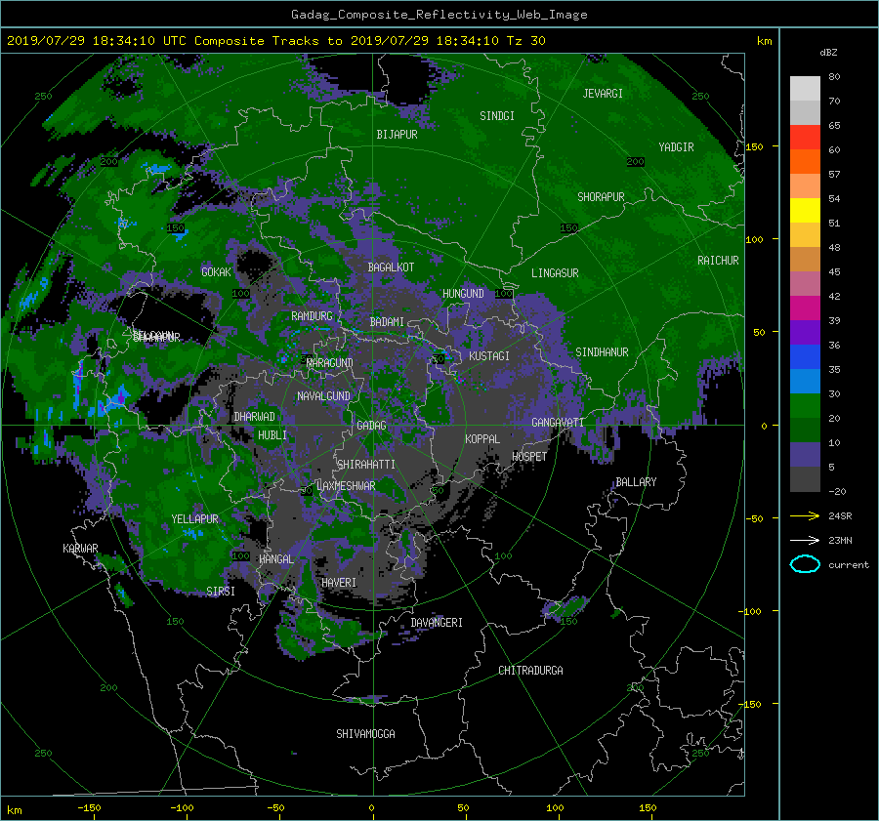The image size is (879, 821).
Task: Click the SINDHANUR city label
Action: [x=602, y=352]
